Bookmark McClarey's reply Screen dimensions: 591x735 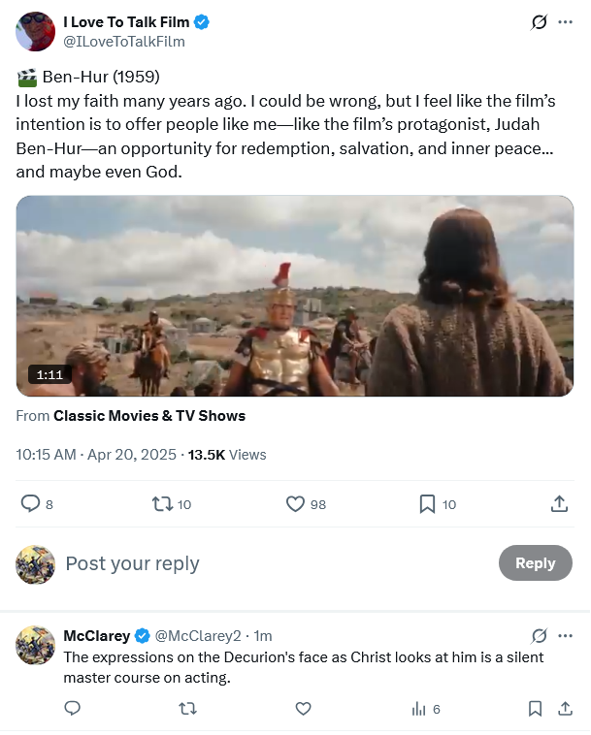click(x=535, y=709)
